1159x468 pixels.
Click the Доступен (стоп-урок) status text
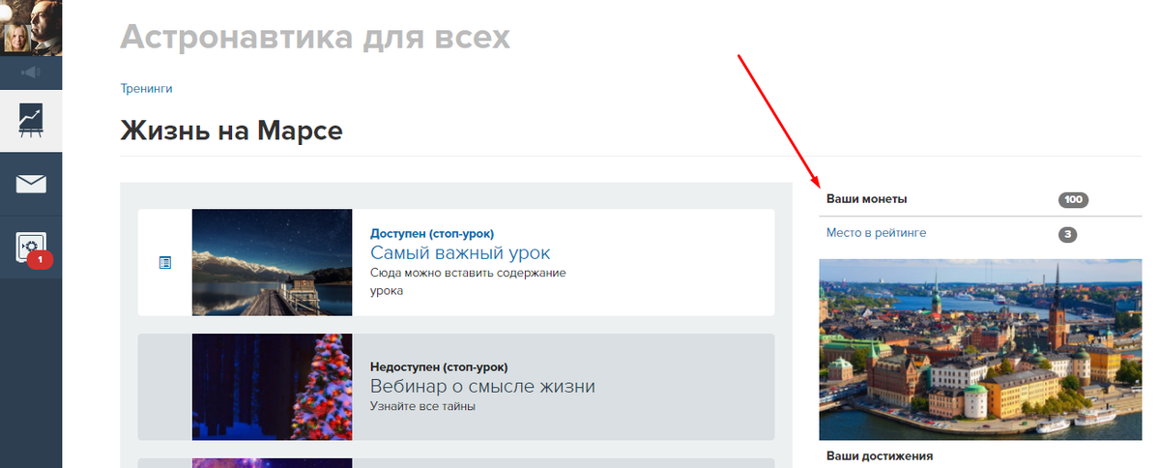pyautogui.click(x=432, y=234)
